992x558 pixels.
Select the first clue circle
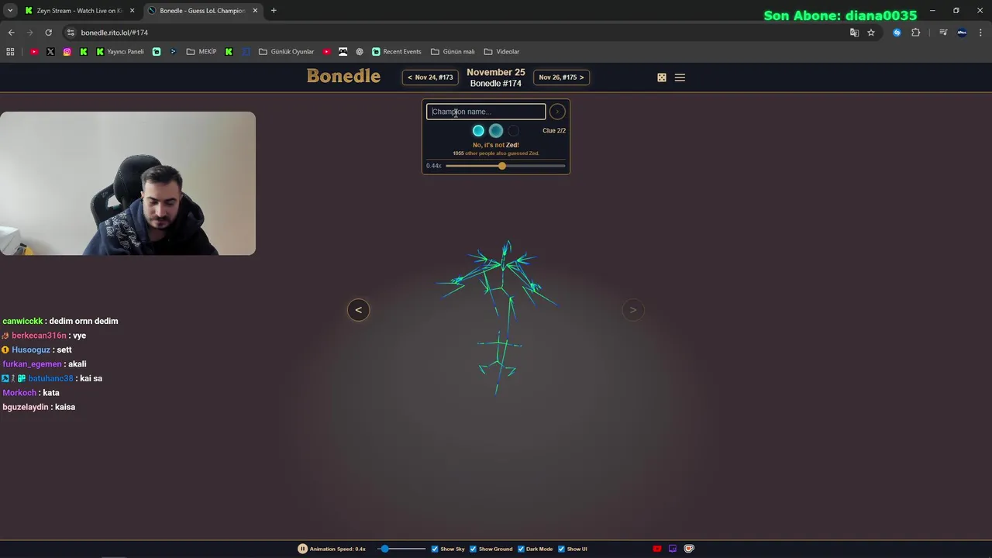pos(478,131)
